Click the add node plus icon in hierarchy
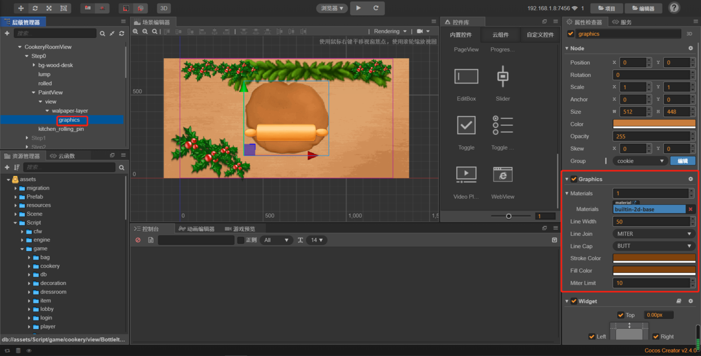Viewport: 701px width, 356px height. pos(7,33)
